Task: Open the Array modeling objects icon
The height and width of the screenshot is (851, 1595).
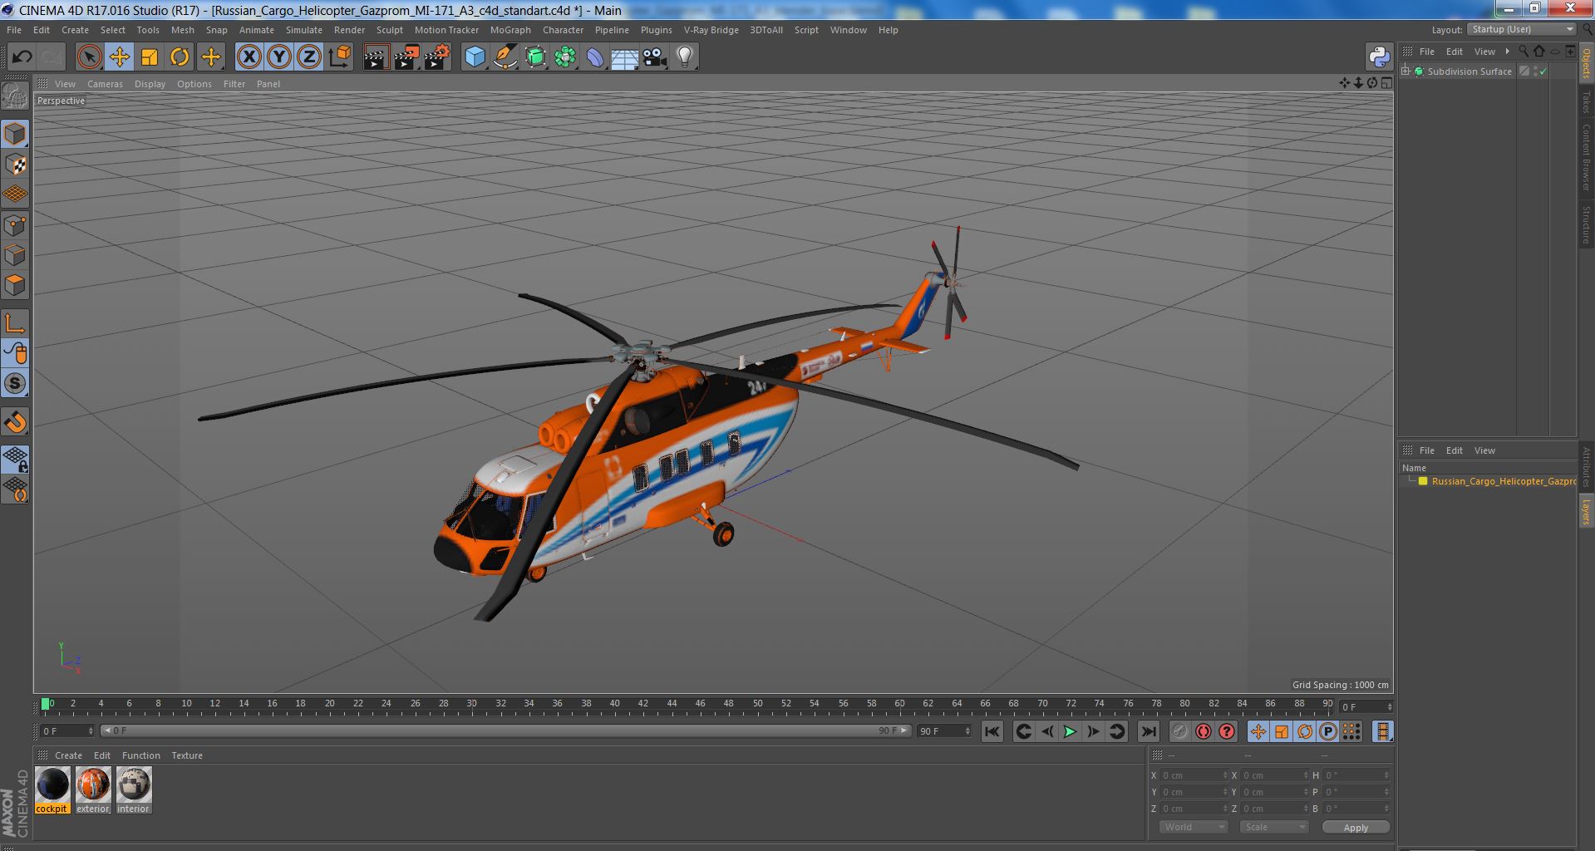Action: click(x=566, y=57)
